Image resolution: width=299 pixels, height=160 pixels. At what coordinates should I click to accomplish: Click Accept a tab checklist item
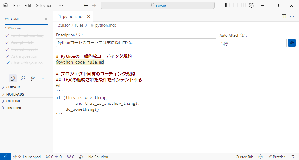pos(22,42)
